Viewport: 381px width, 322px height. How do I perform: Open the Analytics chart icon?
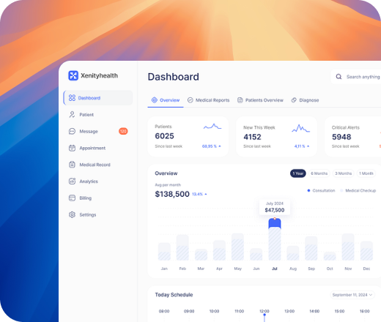72,181
